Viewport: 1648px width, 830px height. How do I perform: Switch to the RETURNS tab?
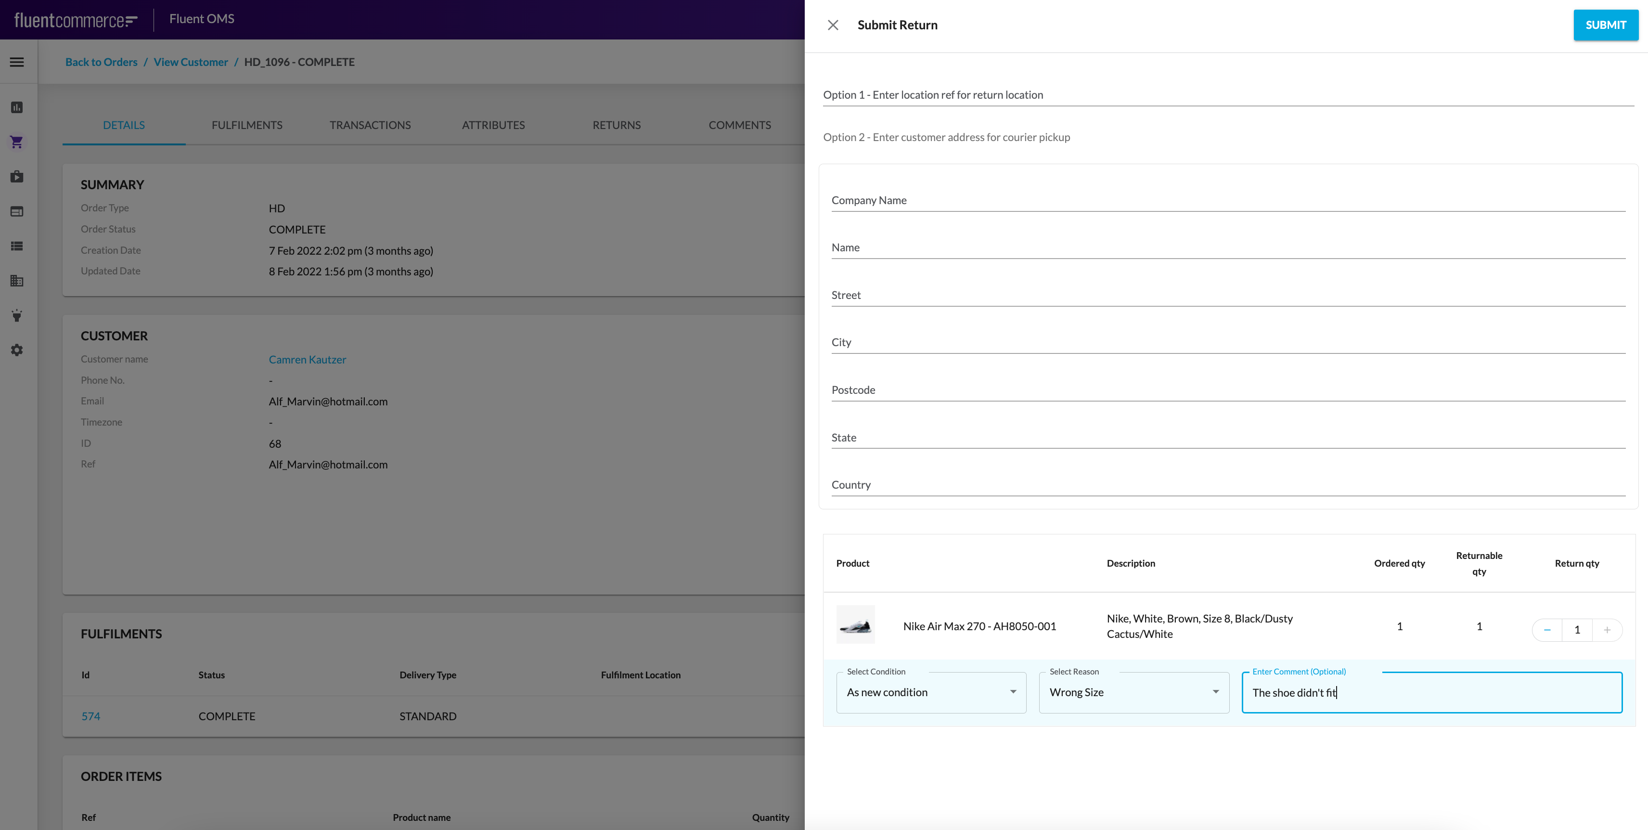617,125
